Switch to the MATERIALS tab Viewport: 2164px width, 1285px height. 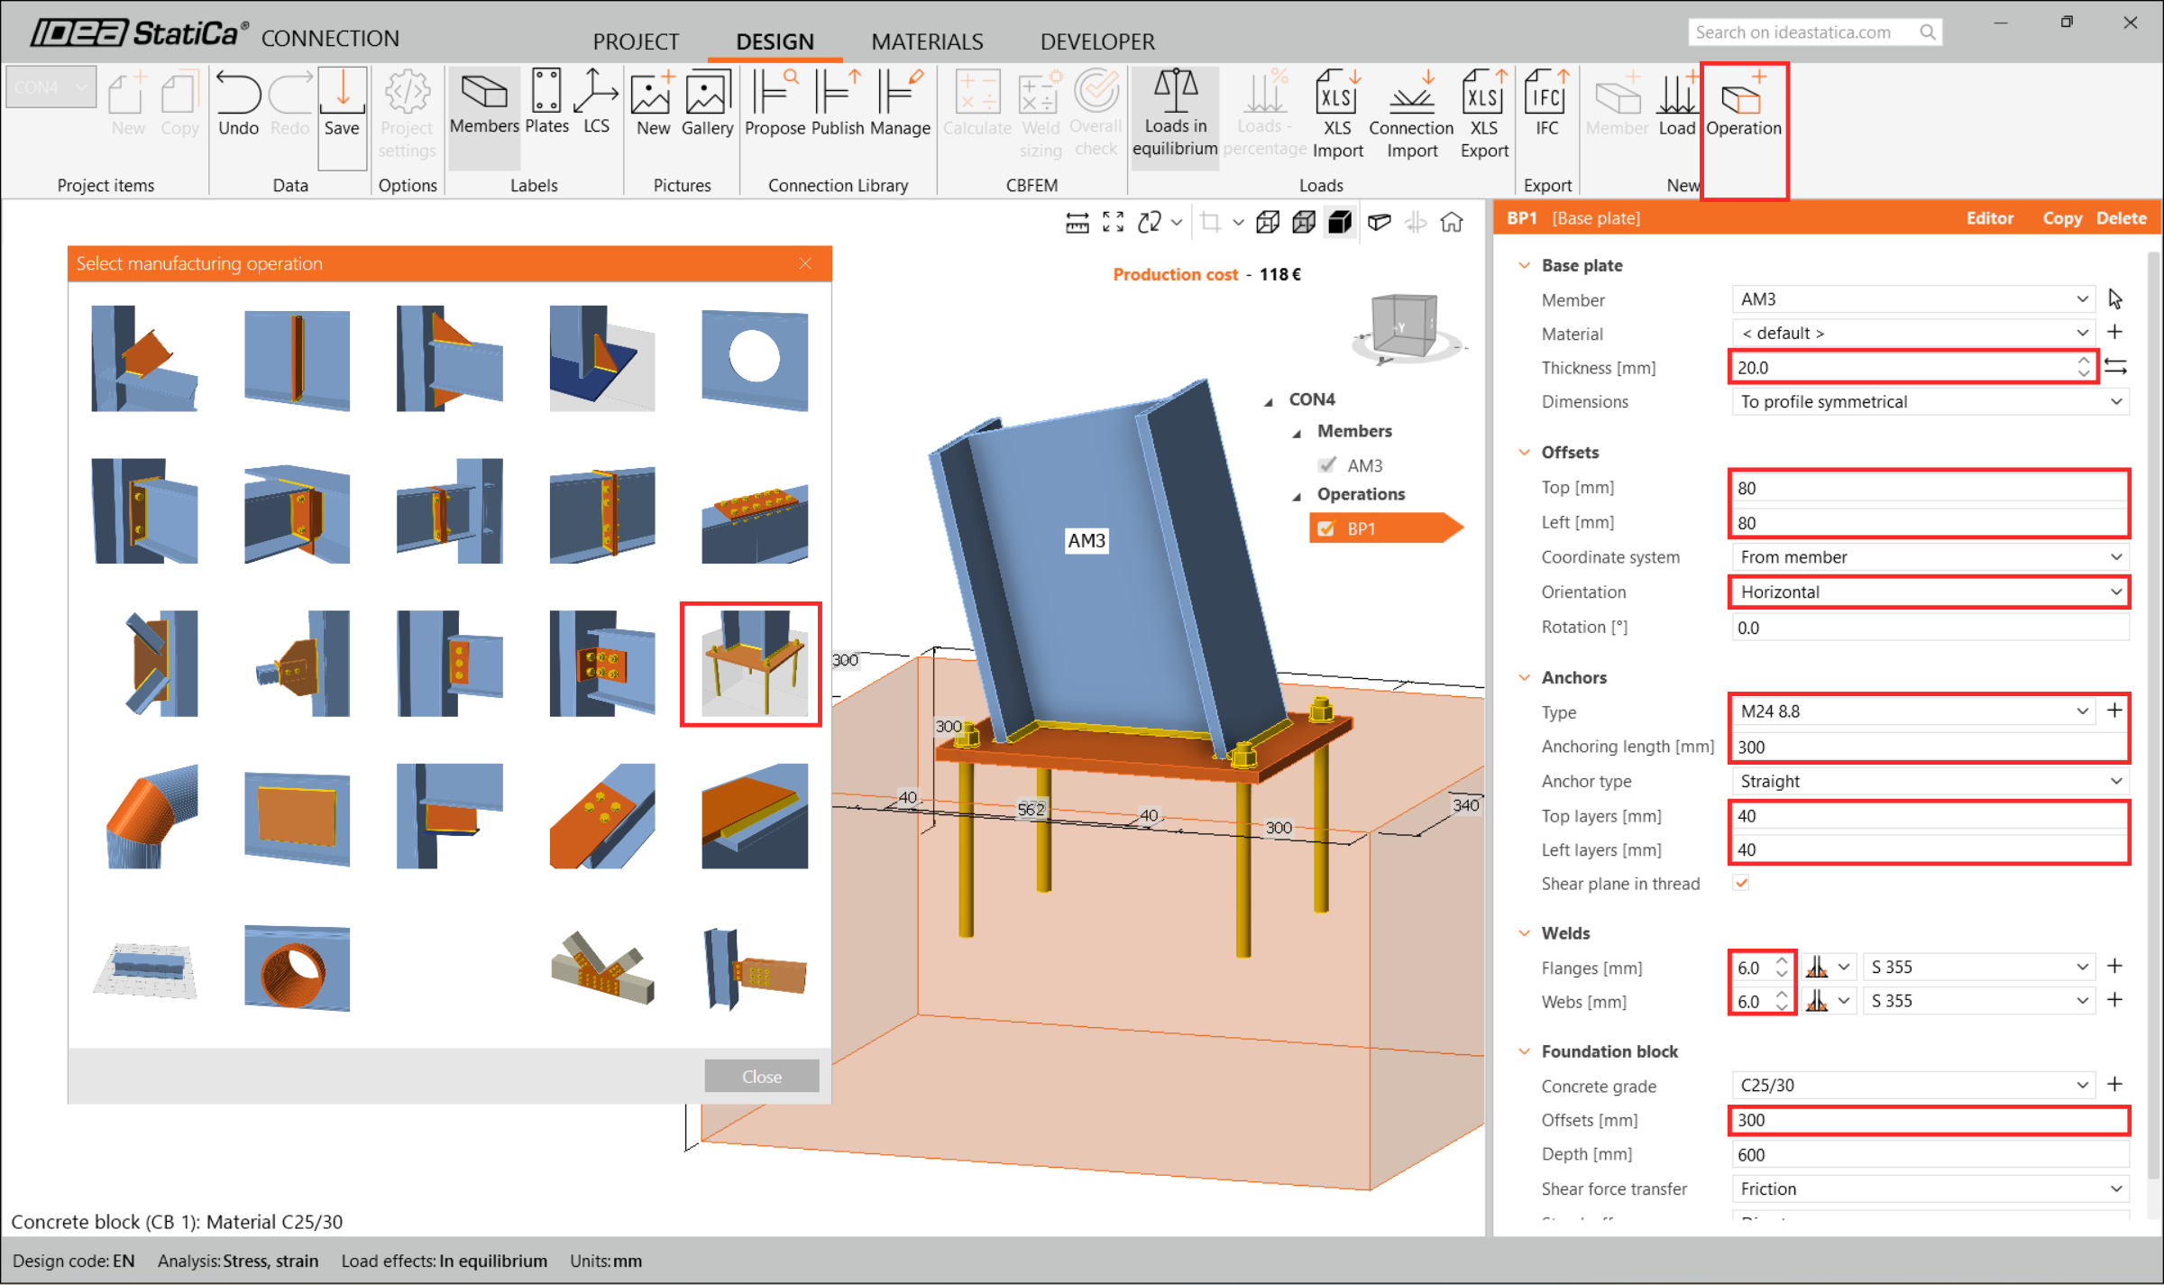(x=926, y=41)
